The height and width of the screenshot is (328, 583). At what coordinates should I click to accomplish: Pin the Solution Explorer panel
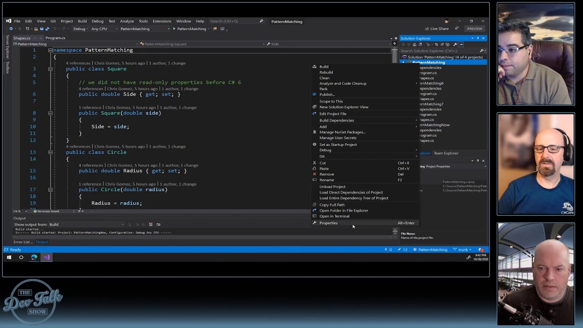pyautogui.click(x=478, y=38)
